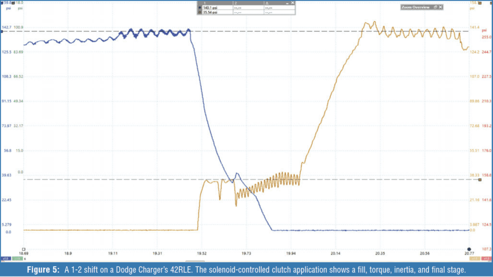Click the orange channel color box in table

click(200, 12)
